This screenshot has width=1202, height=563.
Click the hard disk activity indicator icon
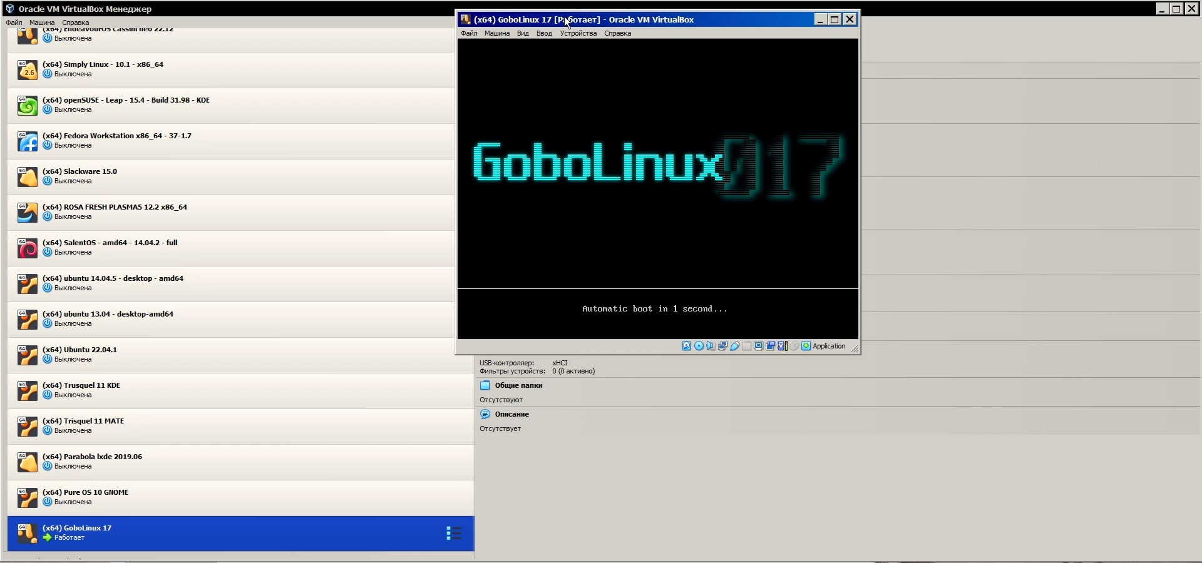[x=687, y=346]
